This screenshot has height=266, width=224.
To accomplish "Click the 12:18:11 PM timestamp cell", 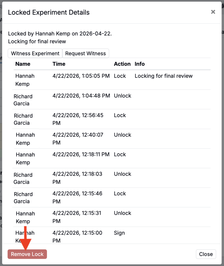I will [81, 155].
